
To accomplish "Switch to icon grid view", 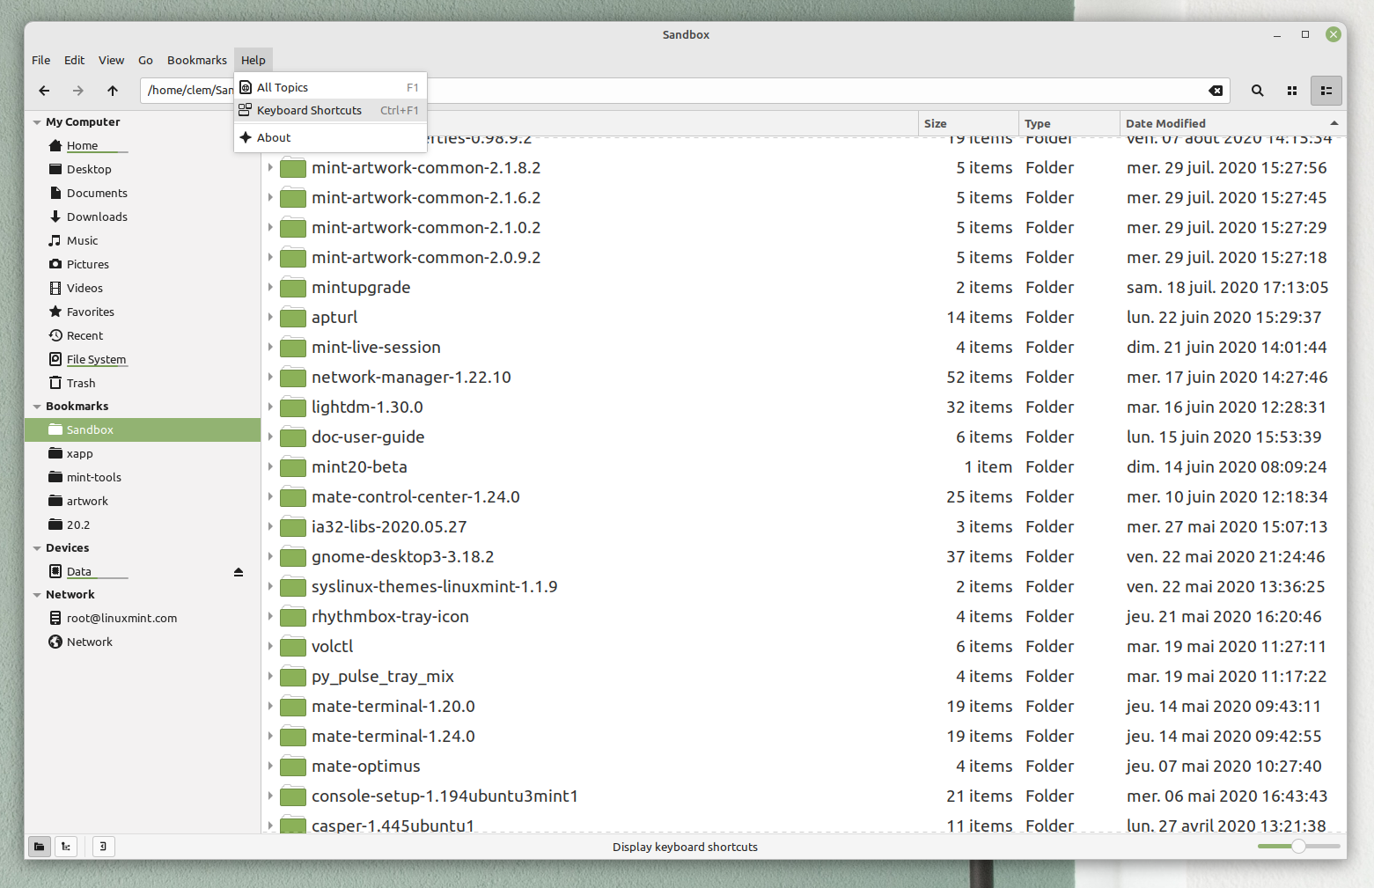I will pyautogui.click(x=1292, y=91).
